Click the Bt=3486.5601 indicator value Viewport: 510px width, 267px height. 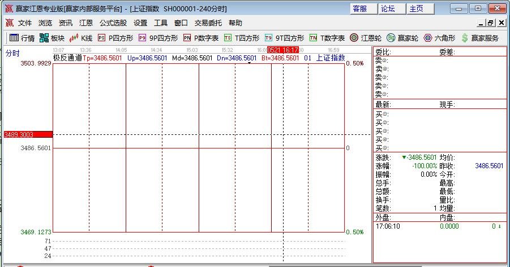tap(280, 58)
